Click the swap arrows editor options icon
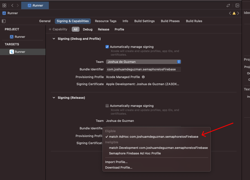Viewport: 250px width, 180px height. [228, 5]
